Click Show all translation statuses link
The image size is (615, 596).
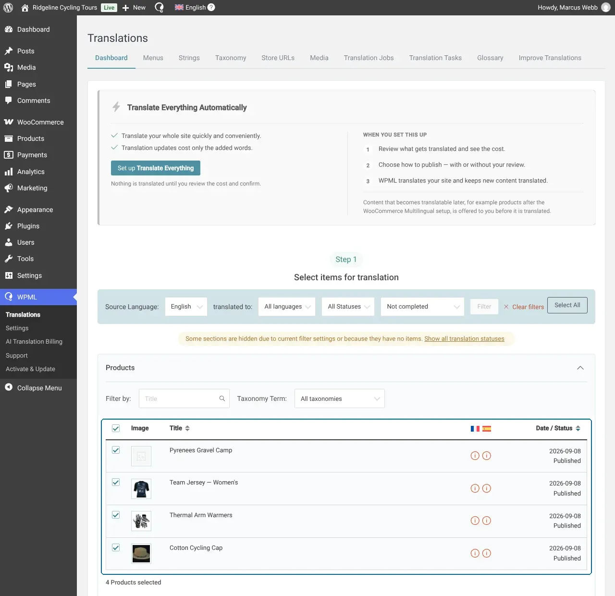[x=464, y=339]
